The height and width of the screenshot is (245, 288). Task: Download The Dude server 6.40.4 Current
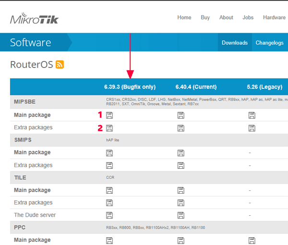tap(181, 215)
